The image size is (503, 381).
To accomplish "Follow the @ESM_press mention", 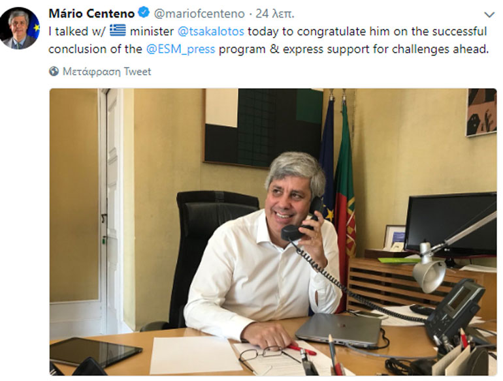I will click(180, 49).
